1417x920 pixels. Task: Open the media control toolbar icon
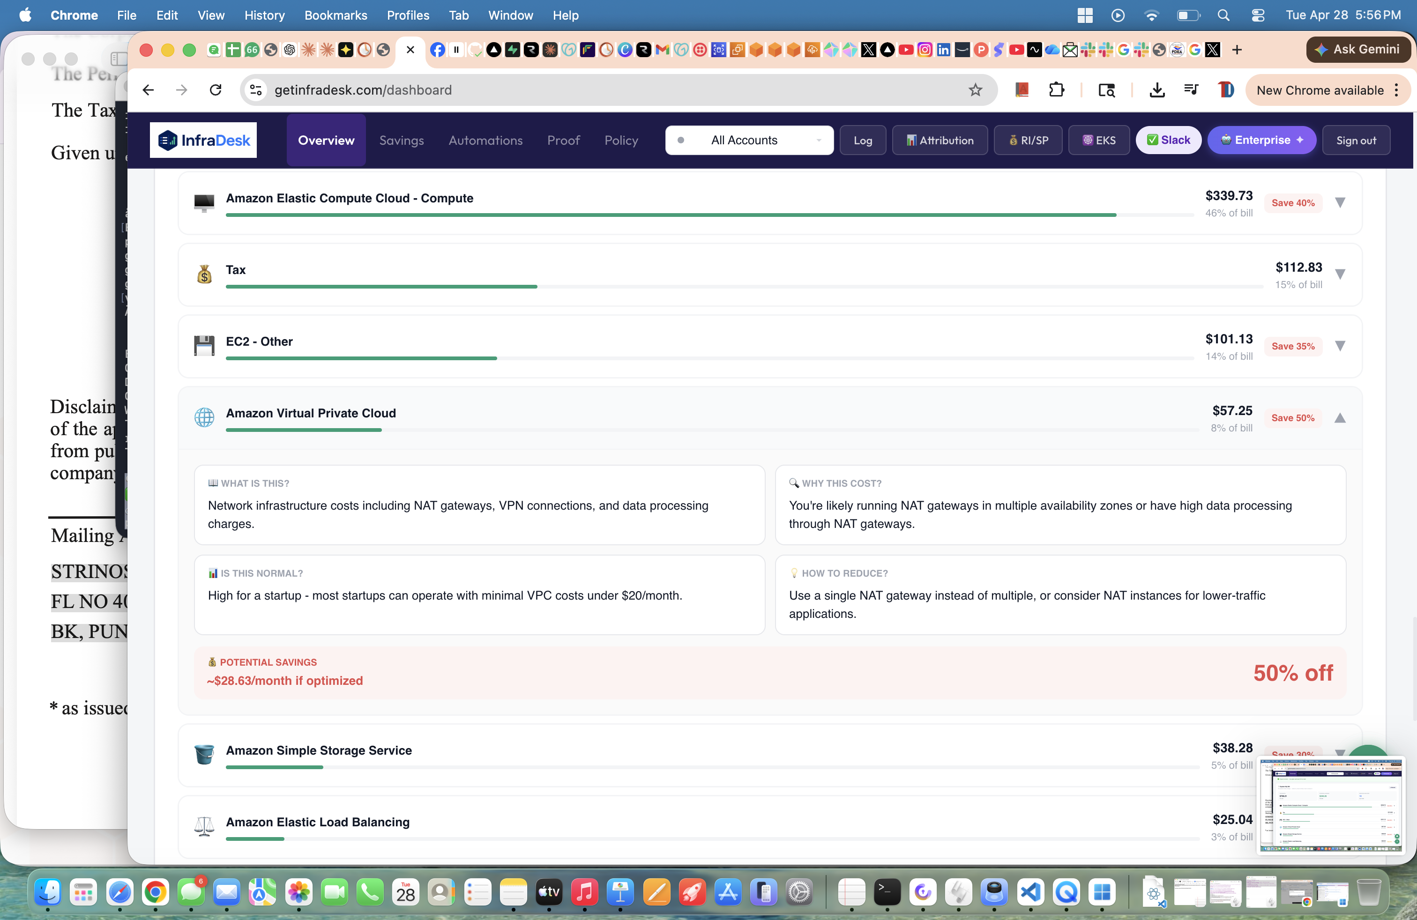1191,90
